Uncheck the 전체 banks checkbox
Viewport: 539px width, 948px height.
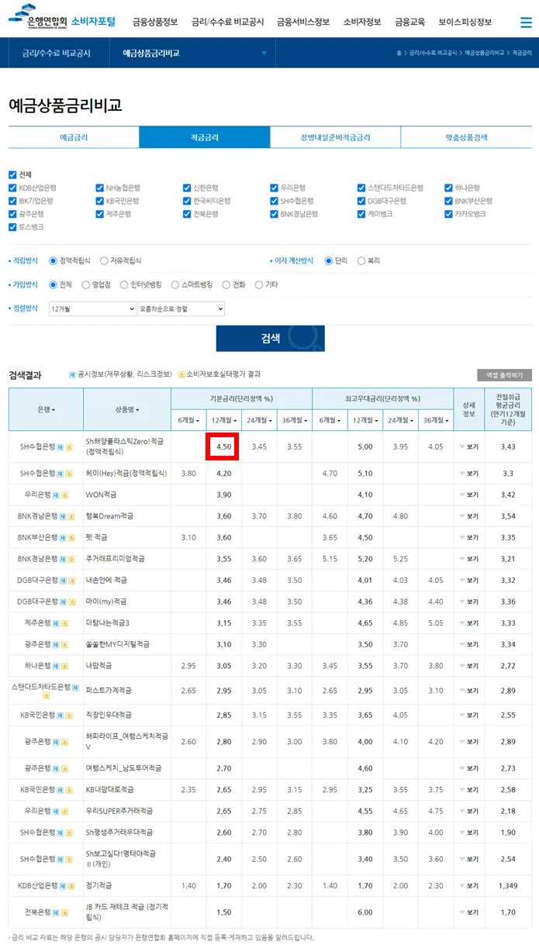click(x=12, y=175)
